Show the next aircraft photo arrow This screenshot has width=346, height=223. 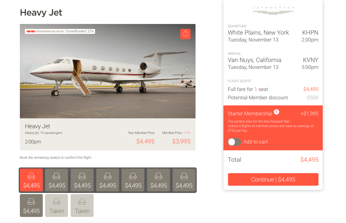tap(187, 71)
